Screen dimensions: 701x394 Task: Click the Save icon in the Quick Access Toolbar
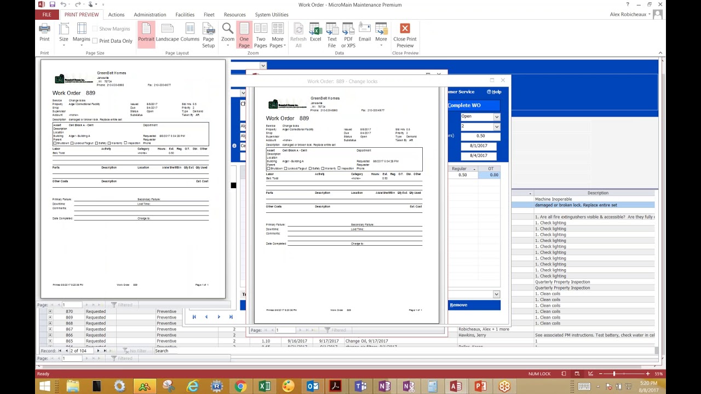(52, 4)
